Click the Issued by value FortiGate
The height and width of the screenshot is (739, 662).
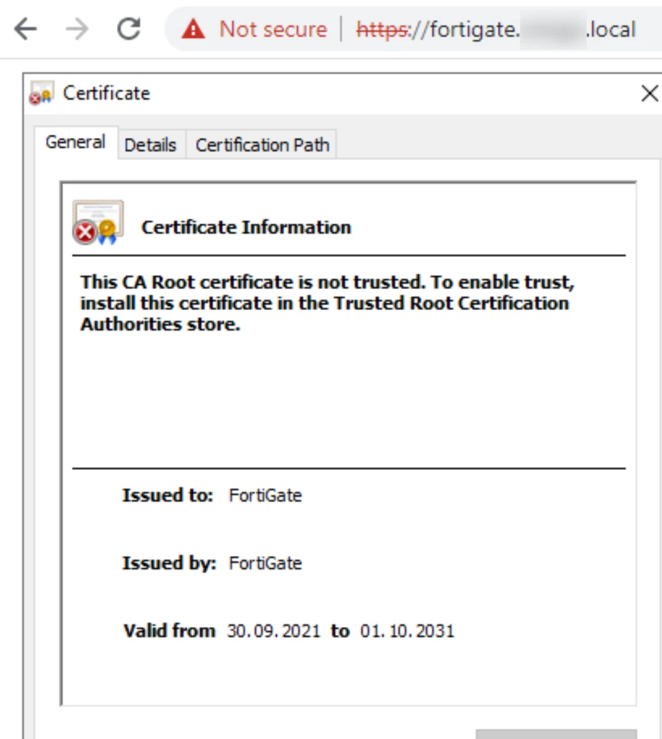tap(265, 563)
